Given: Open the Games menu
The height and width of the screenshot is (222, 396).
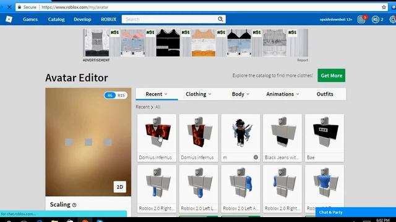Looking at the screenshot, I should (x=30, y=19).
